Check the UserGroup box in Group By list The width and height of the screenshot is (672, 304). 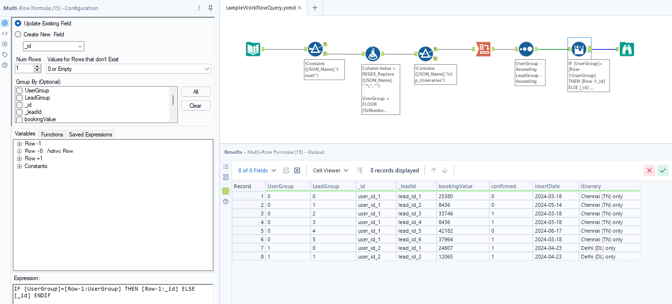[x=20, y=90]
